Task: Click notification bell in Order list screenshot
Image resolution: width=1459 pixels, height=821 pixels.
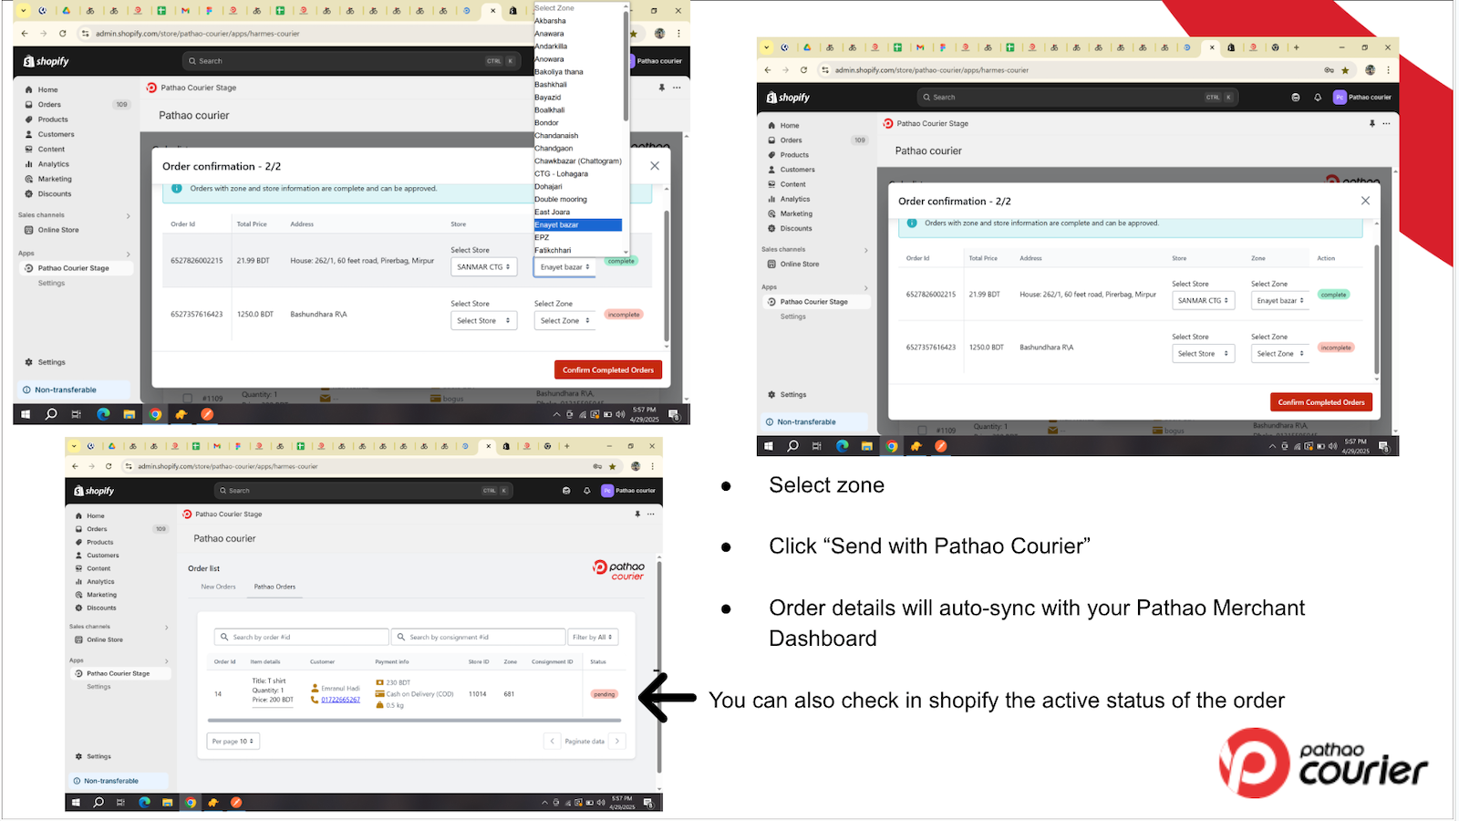Action: [586, 491]
